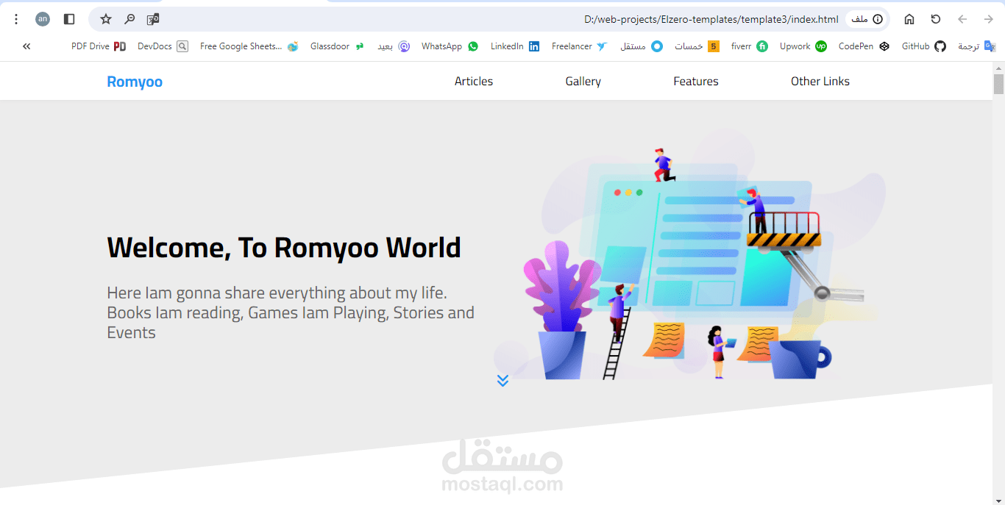The width and height of the screenshot is (1005, 505).
Task: Open the 'an' profile avatar
Action: pos(43,19)
